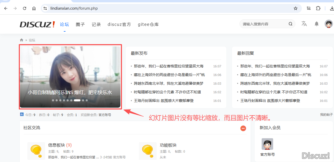Open the language translation icon
The width and height of the screenshot is (334, 162).
[304, 24]
